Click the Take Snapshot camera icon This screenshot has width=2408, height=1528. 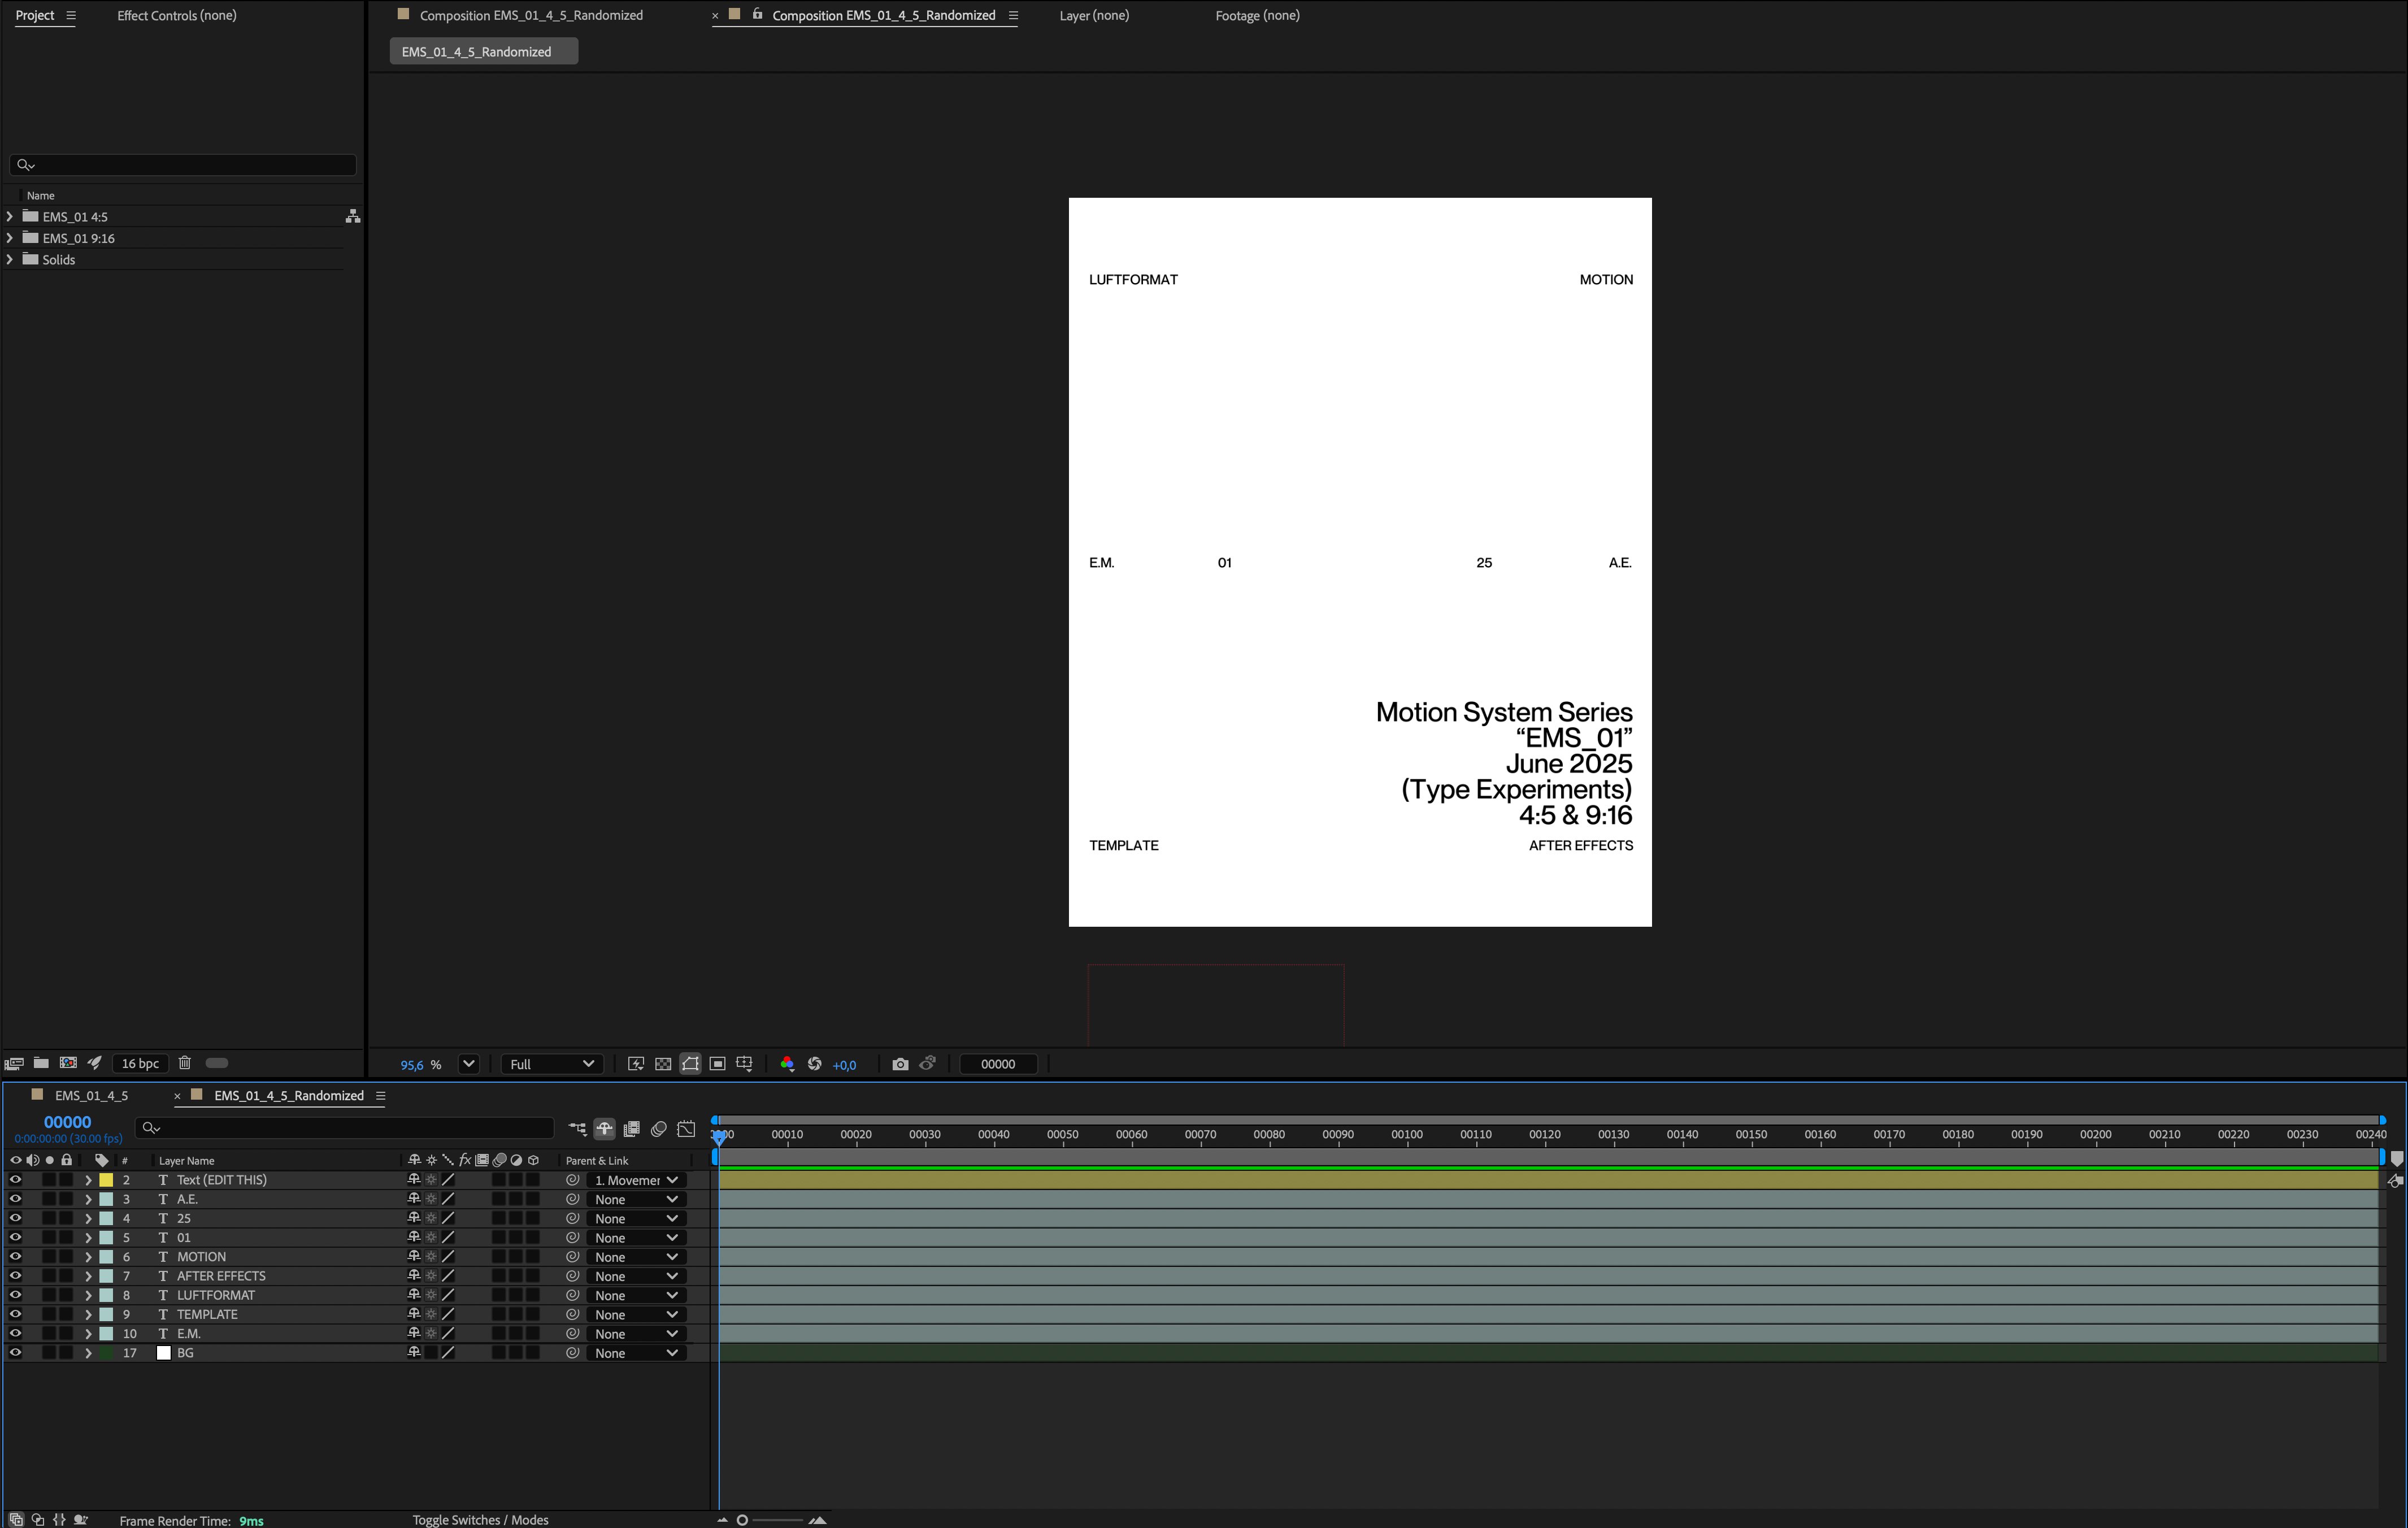point(900,1064)
